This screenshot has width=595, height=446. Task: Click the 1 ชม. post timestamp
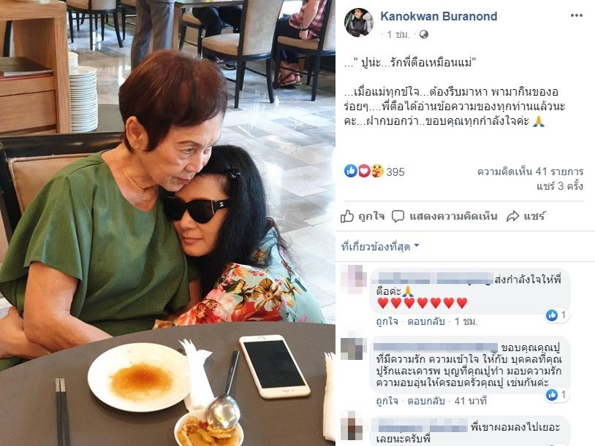click(398, 35)
